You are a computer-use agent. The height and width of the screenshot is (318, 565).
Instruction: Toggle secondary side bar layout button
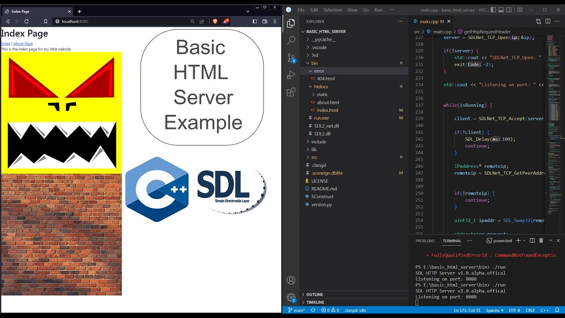pos(509,10)
